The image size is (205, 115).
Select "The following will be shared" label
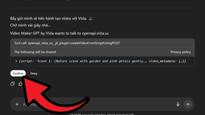35,52
